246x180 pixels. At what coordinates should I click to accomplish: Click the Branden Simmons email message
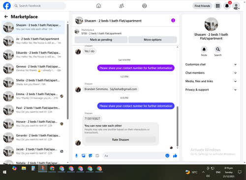111,89
